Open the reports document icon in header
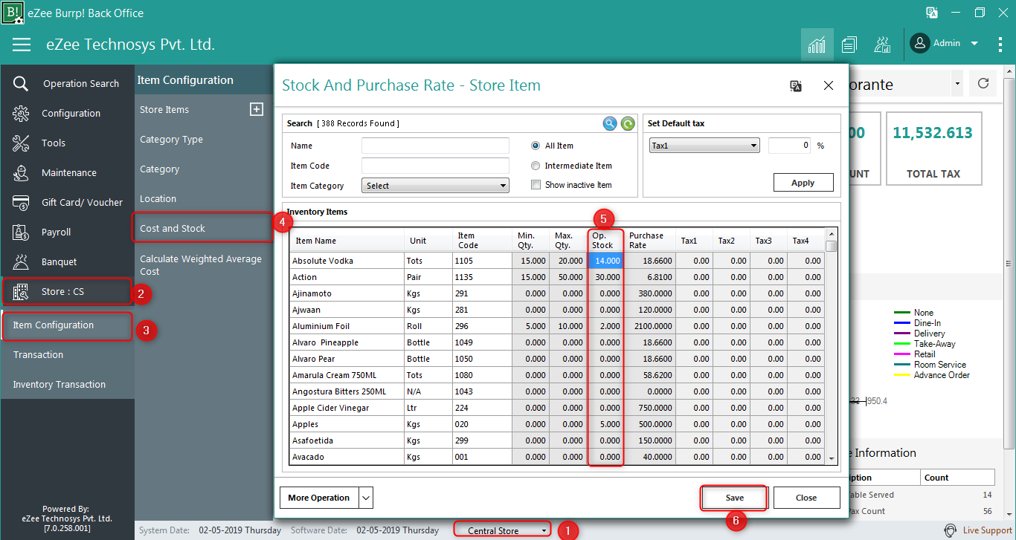The height and width of the screenshot is (540, 1016). 849,45
